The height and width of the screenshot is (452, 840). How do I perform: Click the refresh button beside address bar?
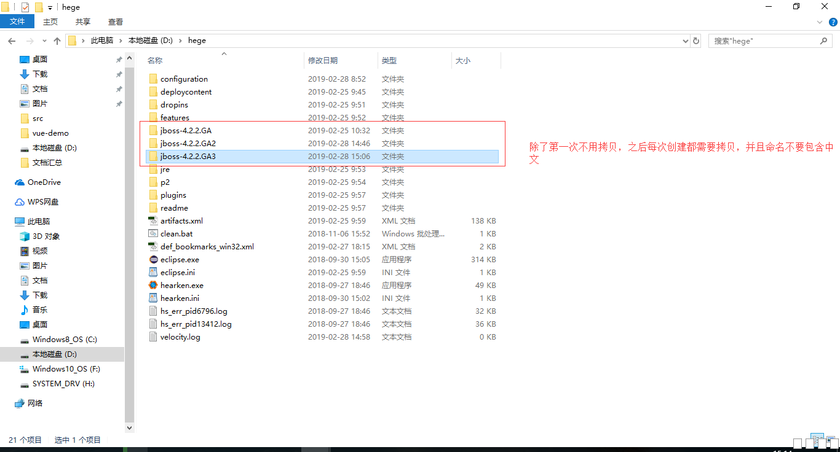pos(696,41)
